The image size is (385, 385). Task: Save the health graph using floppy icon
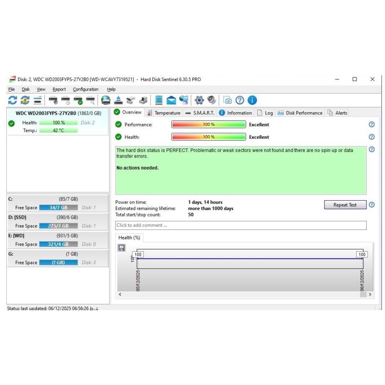coord(122,248)
